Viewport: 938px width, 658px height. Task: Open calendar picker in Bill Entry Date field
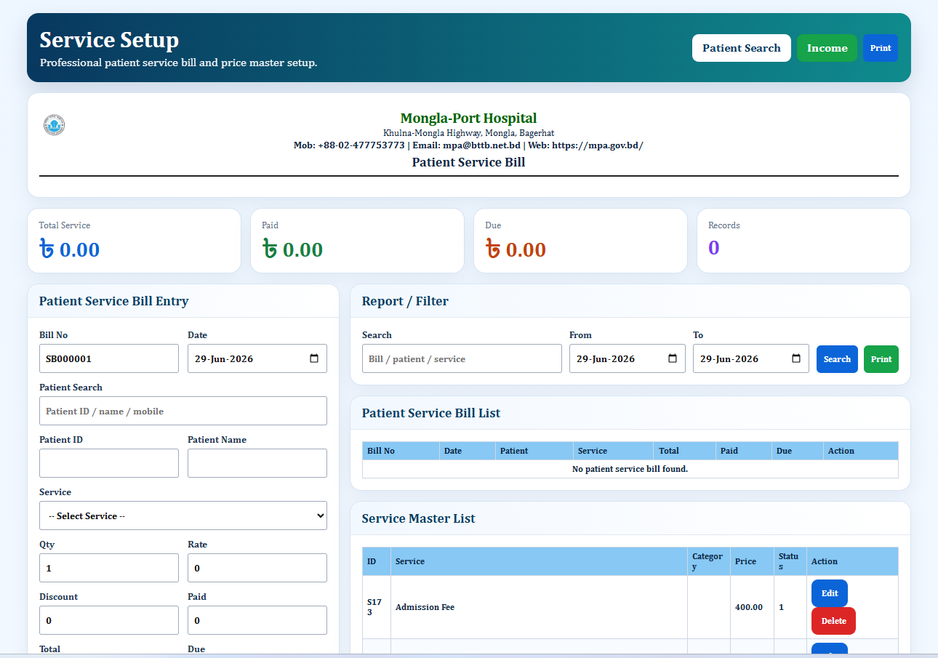[x=314, y=358]
